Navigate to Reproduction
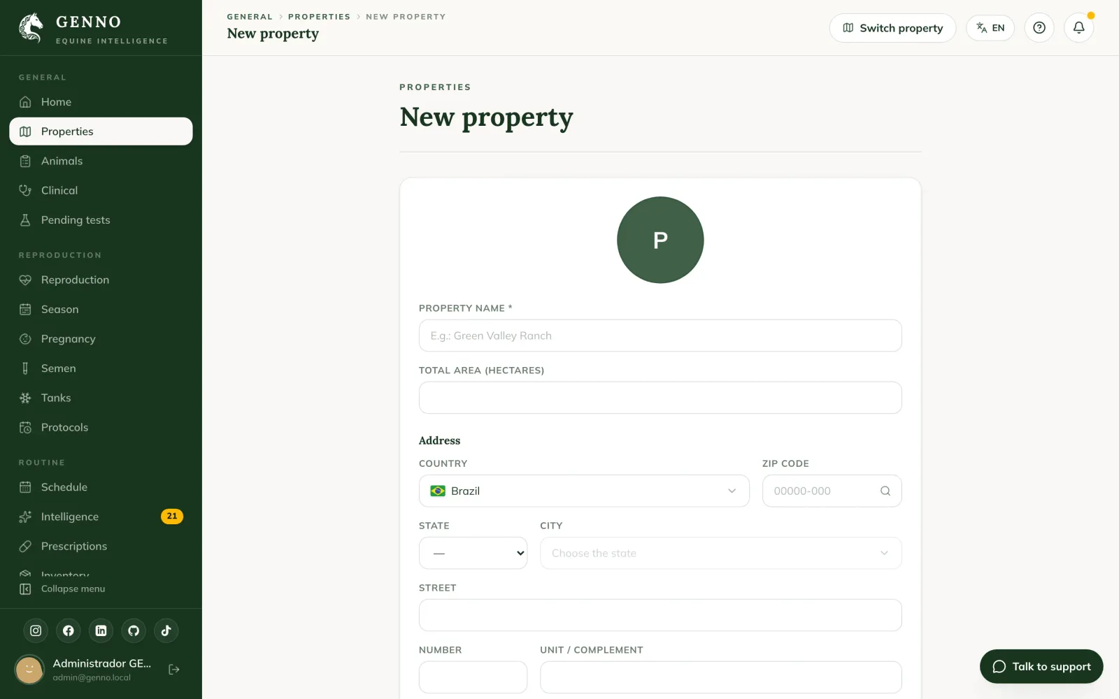 [x=101, y=280]
